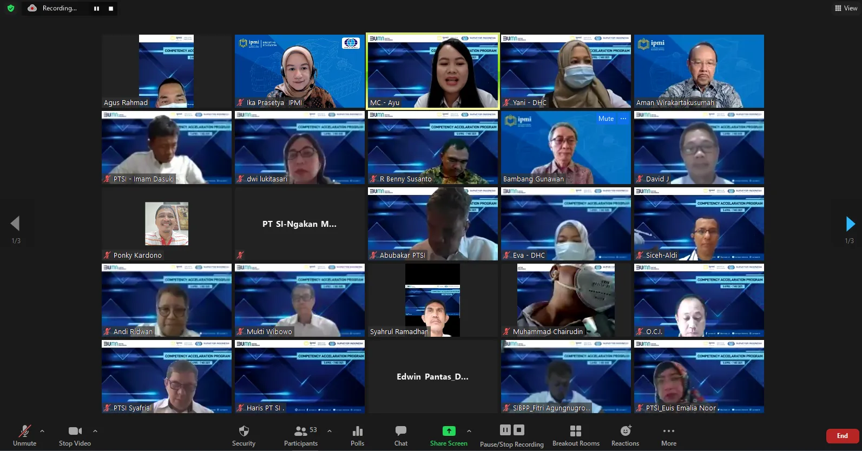The image size is (862, 451).
Task: Open the Security shield icon
Action: pyautogui.click(x=244, y=431)
